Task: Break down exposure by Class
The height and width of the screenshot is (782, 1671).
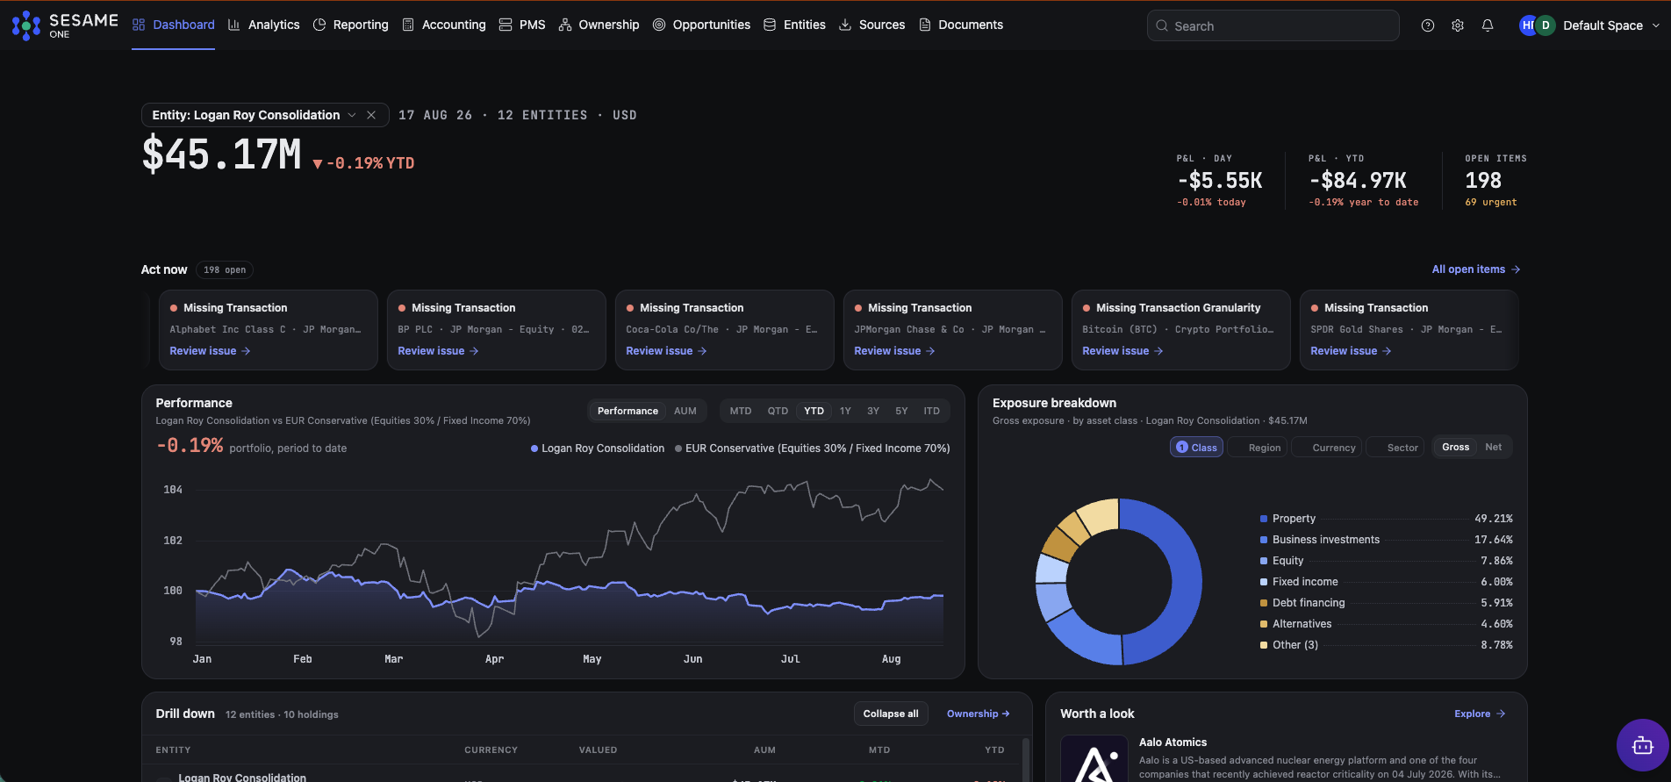Action: [1196, 448]
